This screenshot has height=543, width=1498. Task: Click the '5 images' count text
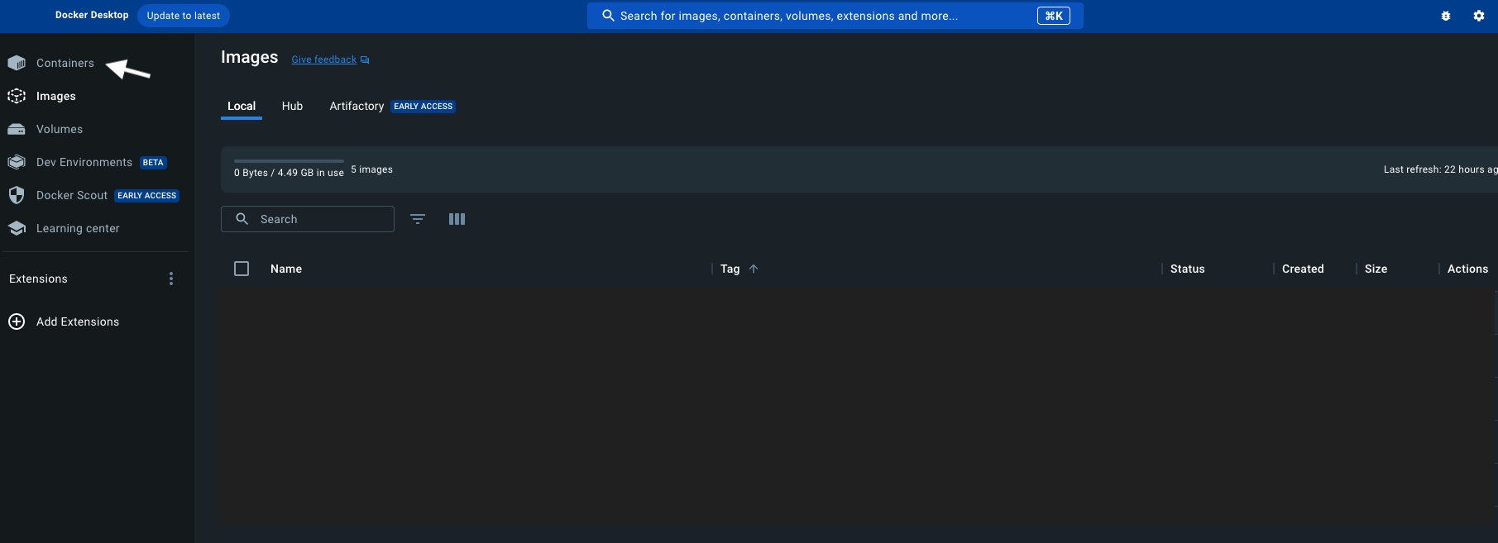point(371,169)
